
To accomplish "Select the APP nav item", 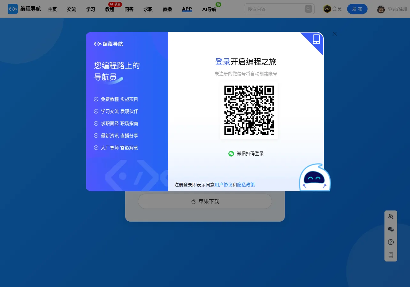I will (187, 9).
